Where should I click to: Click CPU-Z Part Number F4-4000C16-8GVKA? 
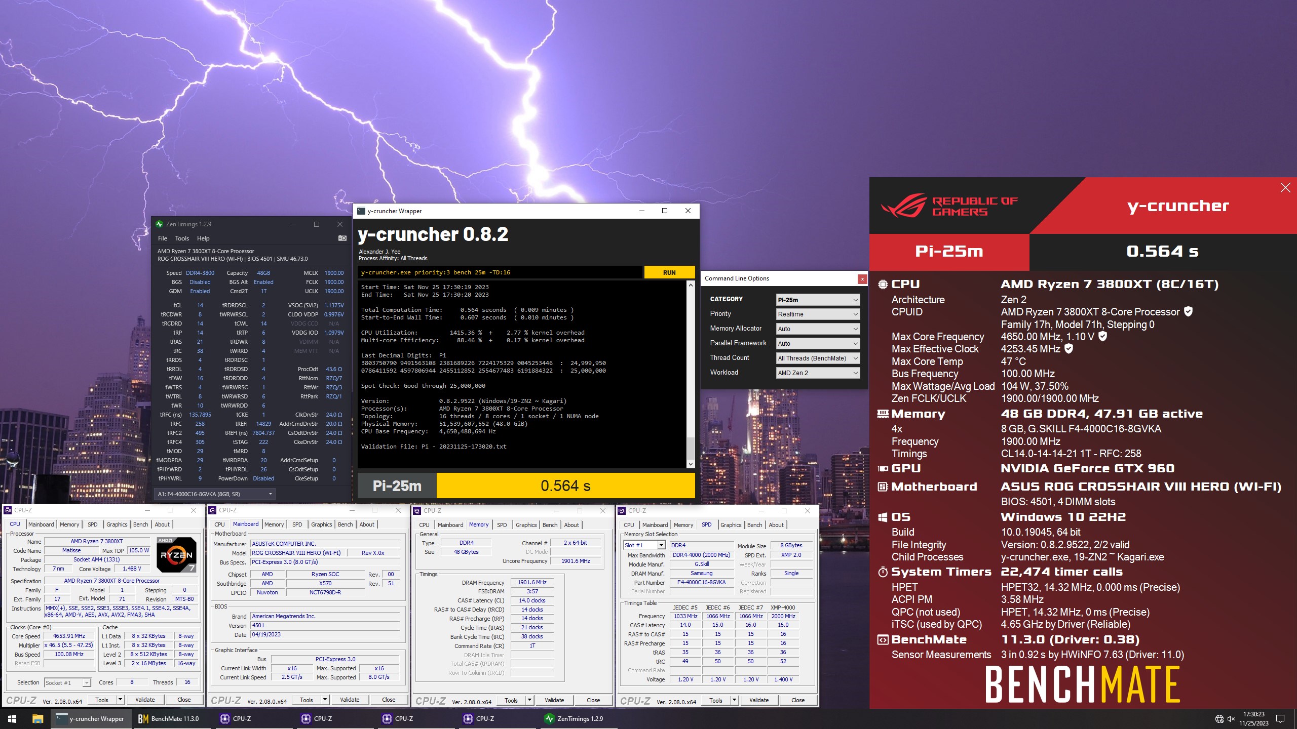[701, 583]
